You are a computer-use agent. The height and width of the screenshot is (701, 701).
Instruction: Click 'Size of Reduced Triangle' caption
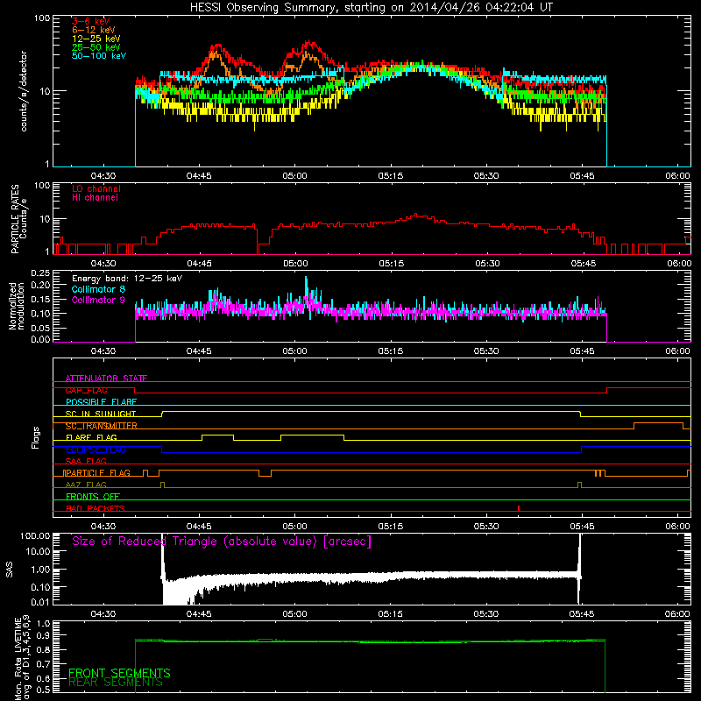(x=222, y=542)
